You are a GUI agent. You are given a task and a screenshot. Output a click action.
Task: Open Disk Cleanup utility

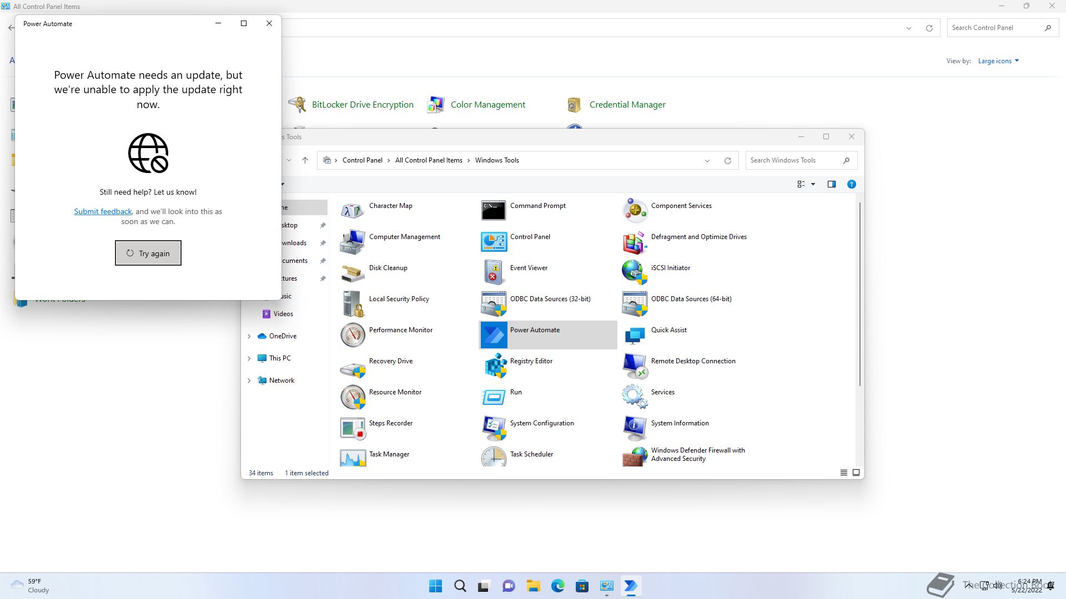(388, 268)
